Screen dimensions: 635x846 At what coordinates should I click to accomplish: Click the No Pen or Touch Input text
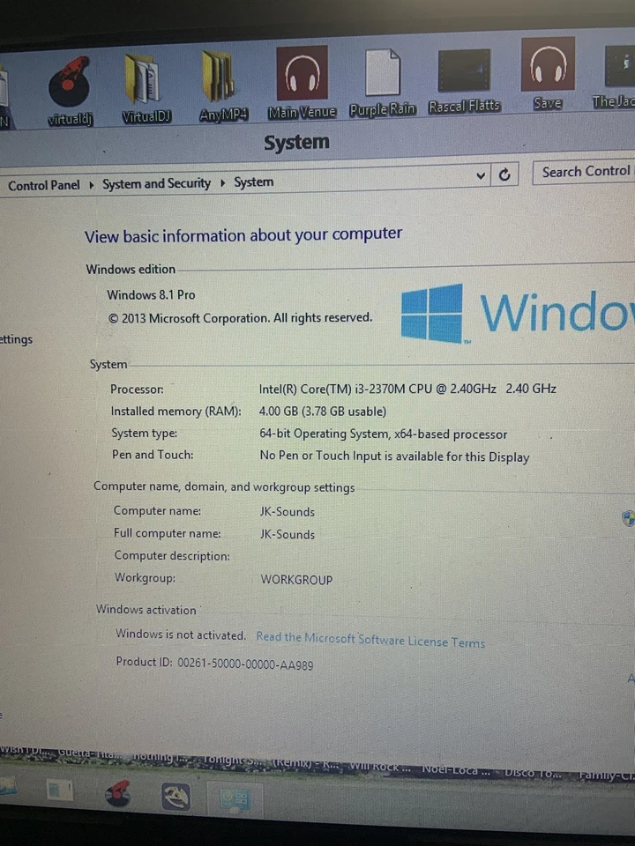click(x=394, y=456)
